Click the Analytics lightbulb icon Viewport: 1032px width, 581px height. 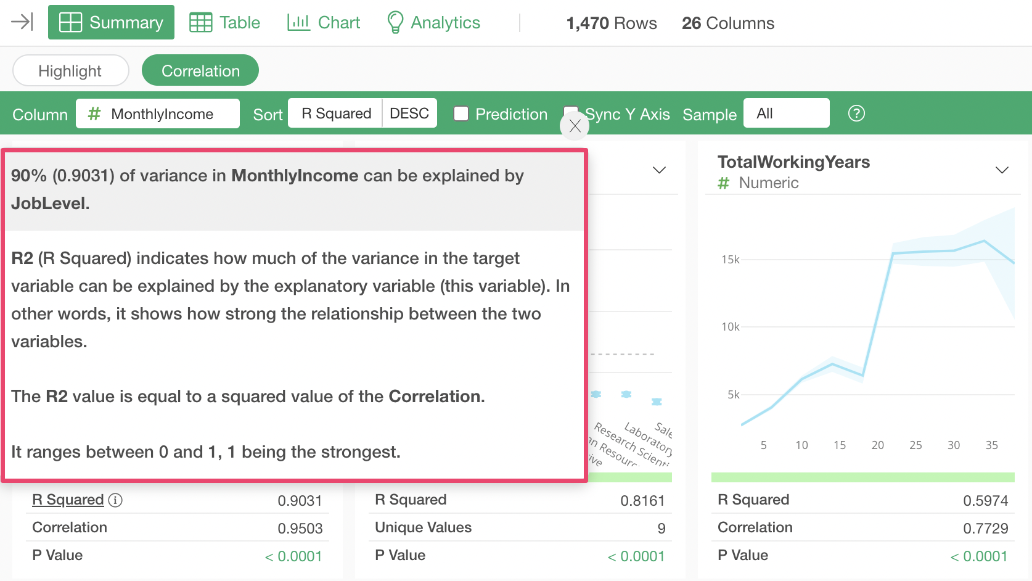395,23
